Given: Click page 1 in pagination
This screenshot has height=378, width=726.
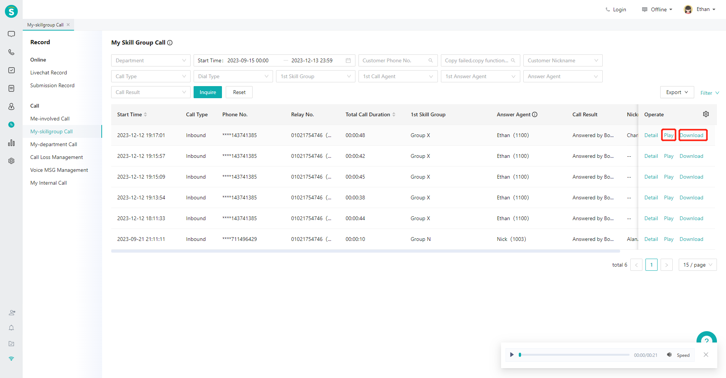Looking at the screenshot, I should coord(651,265).
